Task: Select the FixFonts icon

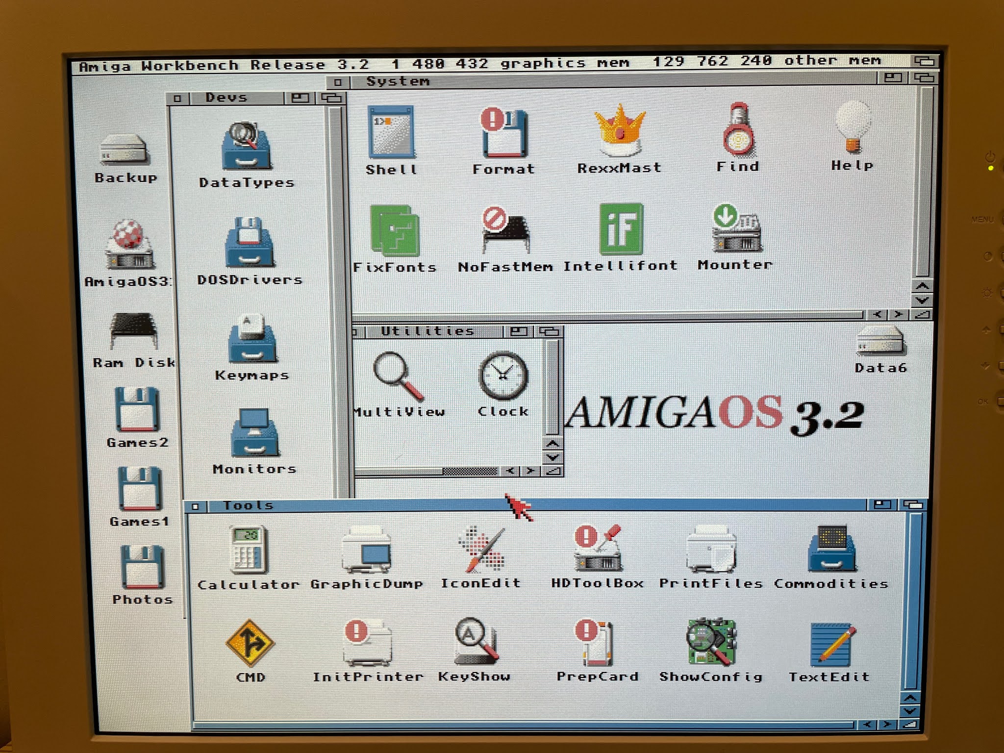Action: (x=395, y=230)
